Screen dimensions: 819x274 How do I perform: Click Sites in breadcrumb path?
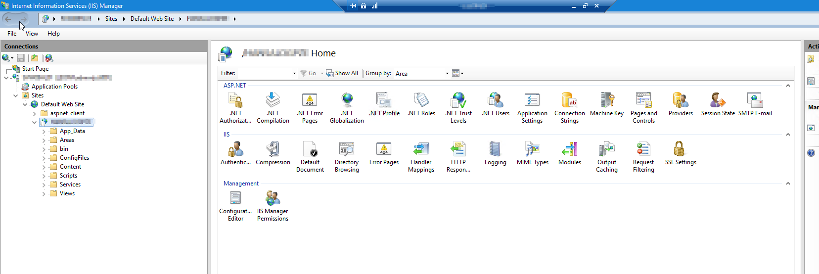click(x=111, y=19)
